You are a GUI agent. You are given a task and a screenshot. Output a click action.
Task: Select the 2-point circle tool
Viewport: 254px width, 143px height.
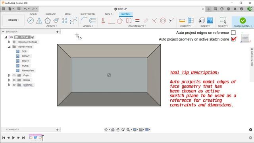(31, 21)
